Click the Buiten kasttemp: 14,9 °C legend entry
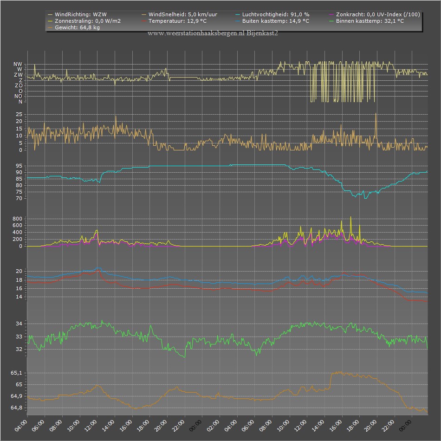 pos(272,21)
